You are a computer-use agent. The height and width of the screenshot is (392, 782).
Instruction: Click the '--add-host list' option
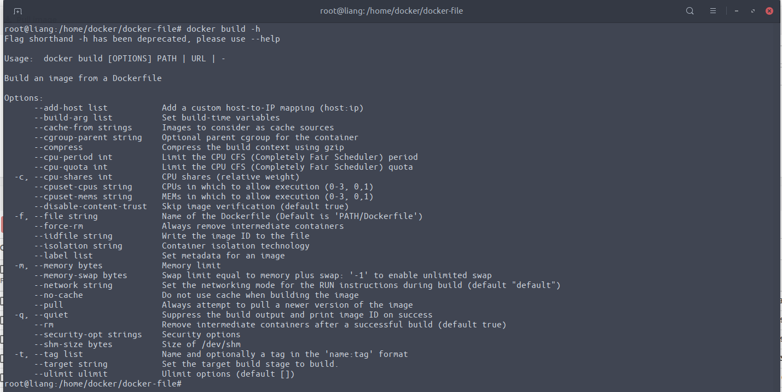click(x=71, y=108)
